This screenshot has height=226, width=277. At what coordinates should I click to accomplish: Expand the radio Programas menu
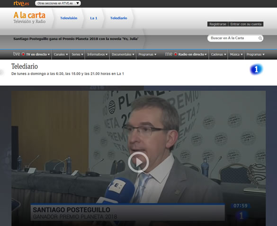click(x=255, y=54)
